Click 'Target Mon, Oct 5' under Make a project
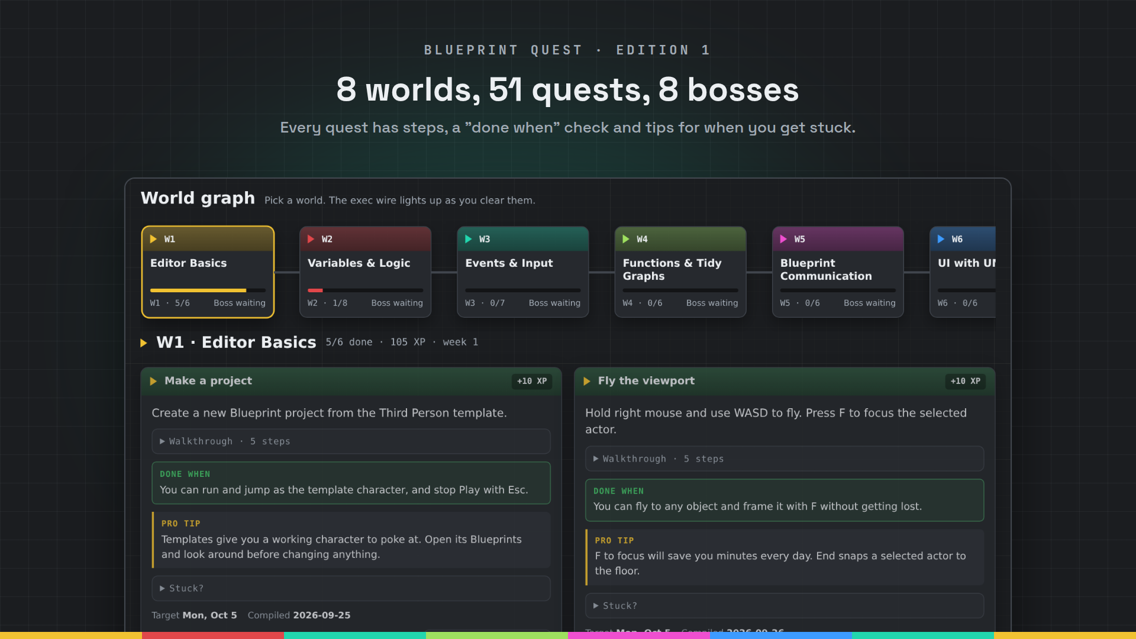Viewport: 1136px width, 639px height. tap(194, 615)
